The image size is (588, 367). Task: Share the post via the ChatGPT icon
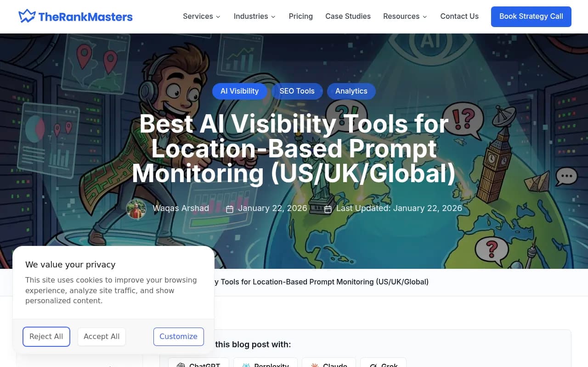(x=181, y=365)
